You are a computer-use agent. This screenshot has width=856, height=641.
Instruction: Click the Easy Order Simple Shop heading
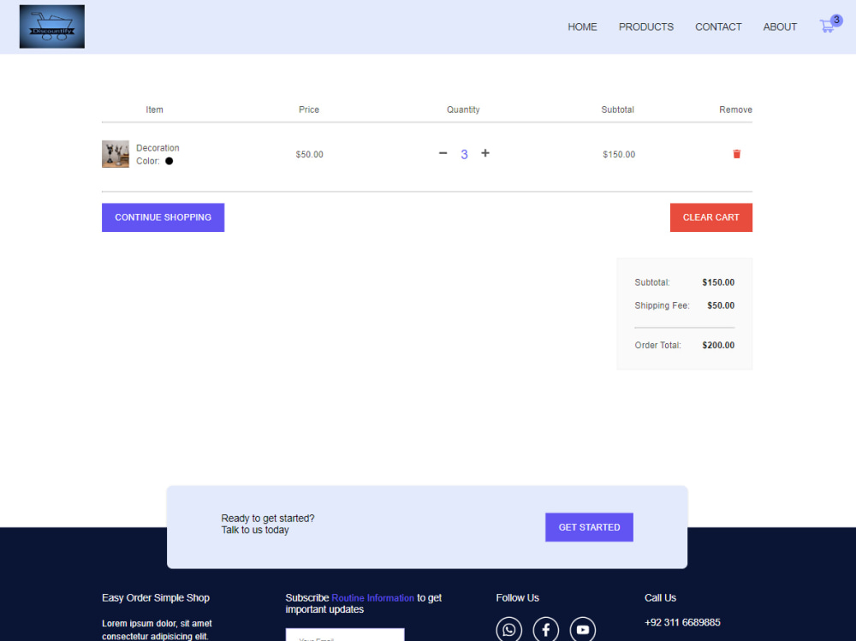tap(156, 598)
